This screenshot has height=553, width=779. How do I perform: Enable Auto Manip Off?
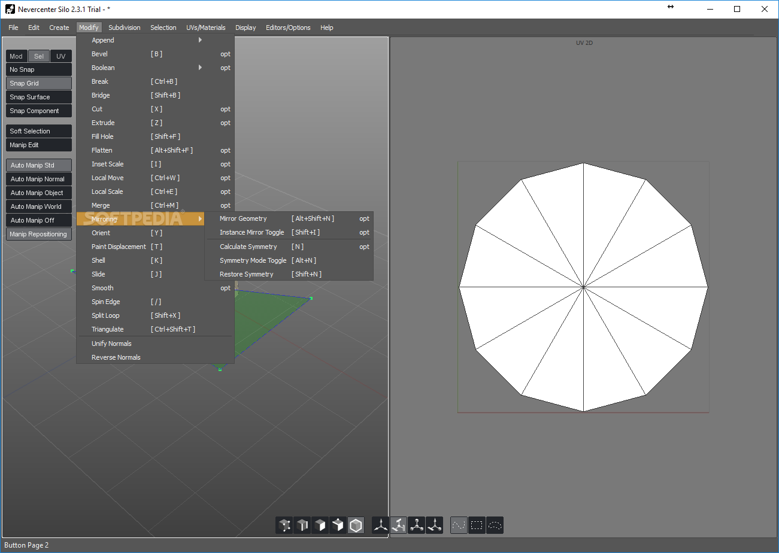tap(39, 220)
